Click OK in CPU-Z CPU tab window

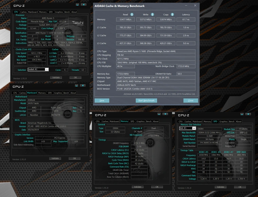coord(75,78)
